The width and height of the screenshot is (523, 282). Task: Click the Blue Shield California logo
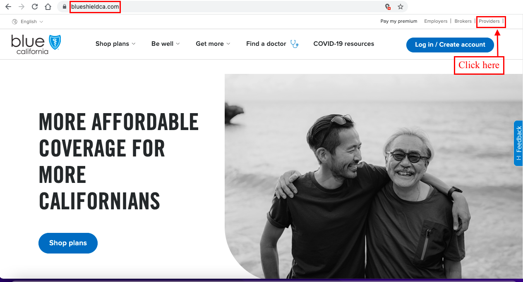click(36, 44)
